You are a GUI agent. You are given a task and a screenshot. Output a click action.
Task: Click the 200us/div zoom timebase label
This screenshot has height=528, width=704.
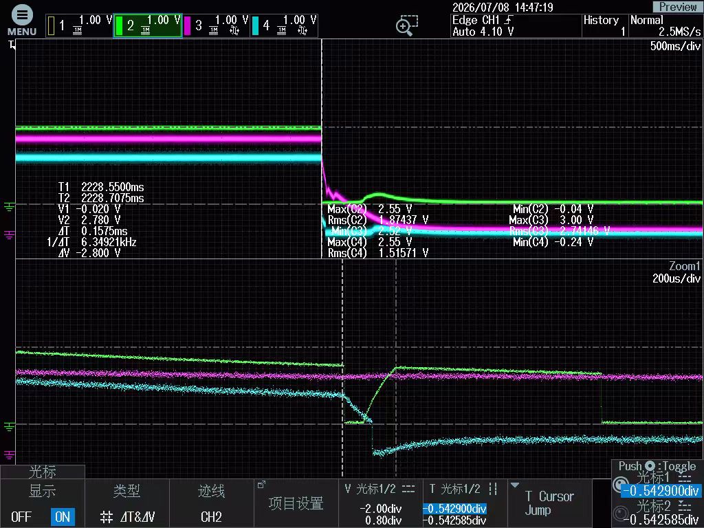pyautogui.click(x=676, y=278)
